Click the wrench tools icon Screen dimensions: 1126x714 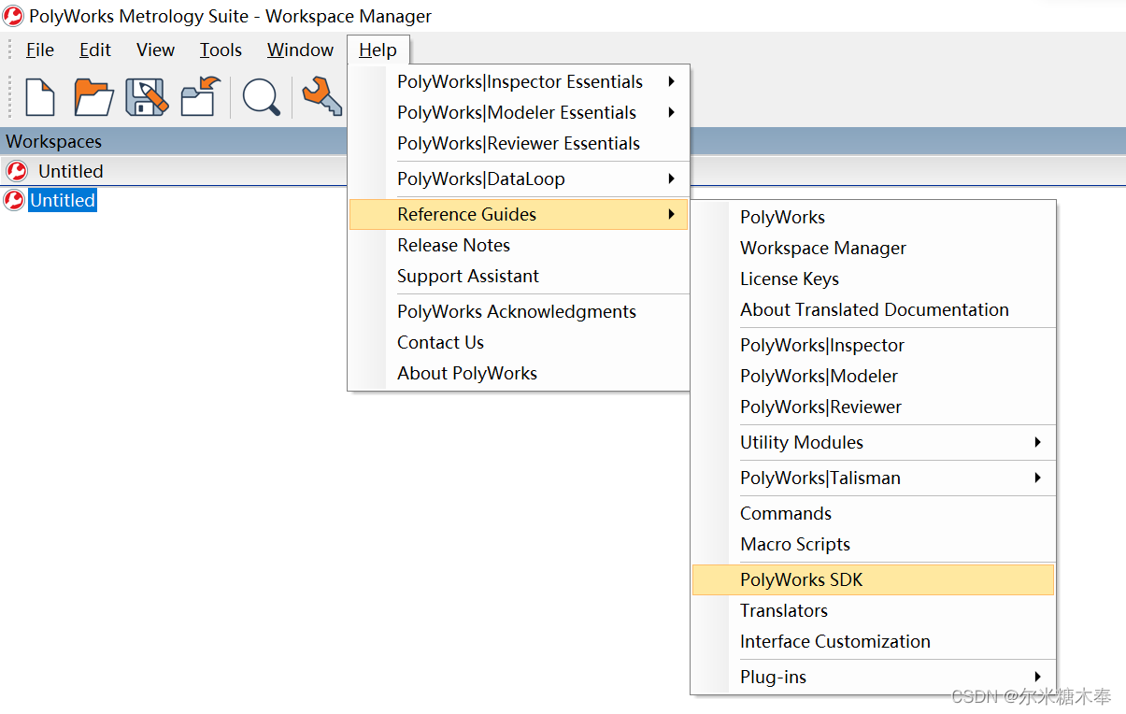click(321, 96)
